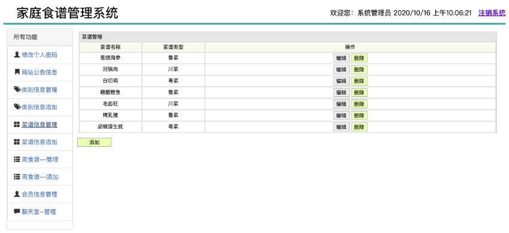Open 聊天室--管理 from sidebar
Image resolution: width=509 pixels, height=233 pixels.
(39, 212)
